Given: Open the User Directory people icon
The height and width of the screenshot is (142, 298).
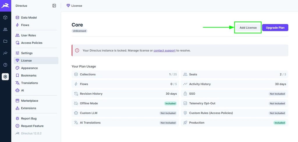Looking at the screenshot, I should [5, 29].
